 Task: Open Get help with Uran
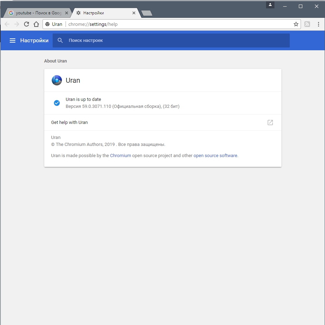(163, 123)
